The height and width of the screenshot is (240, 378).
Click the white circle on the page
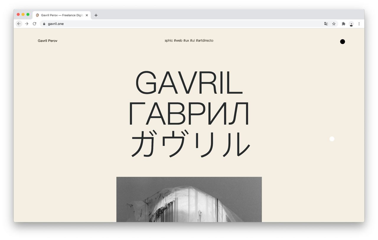tap(332, 139)
